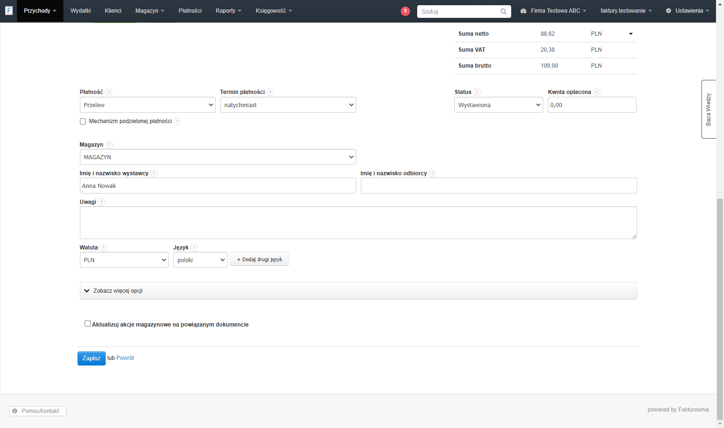Click help icon for Imię i nazwisko odbiorcy
Image resolution: width=724 pixels, height=428 pixels.
[x=432, y=173]
